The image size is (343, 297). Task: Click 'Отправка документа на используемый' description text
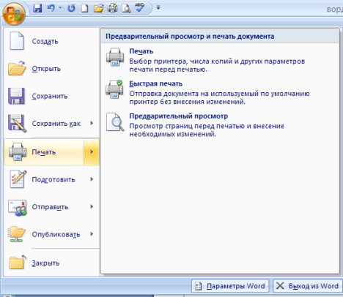(x=219, y=97)
